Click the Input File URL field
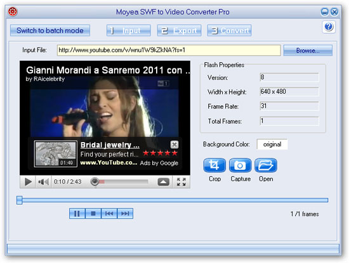 (169, 50)
